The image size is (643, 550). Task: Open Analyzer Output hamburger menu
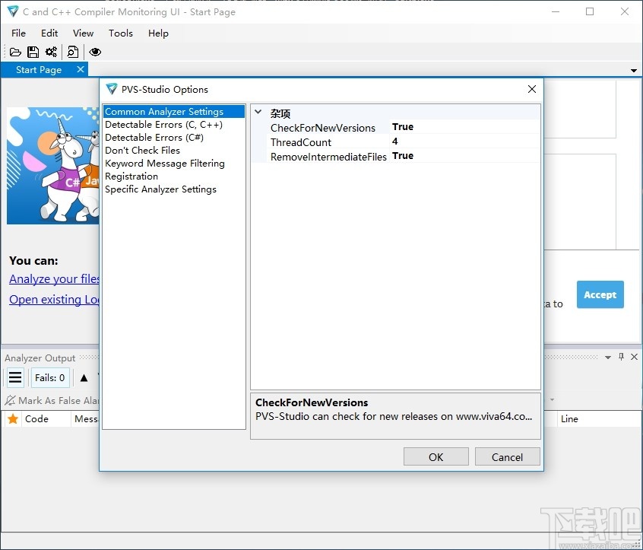click(x=15, y=377)
